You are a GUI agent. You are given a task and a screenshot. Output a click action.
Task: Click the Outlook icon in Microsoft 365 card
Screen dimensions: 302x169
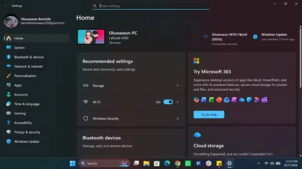[226, 100]
